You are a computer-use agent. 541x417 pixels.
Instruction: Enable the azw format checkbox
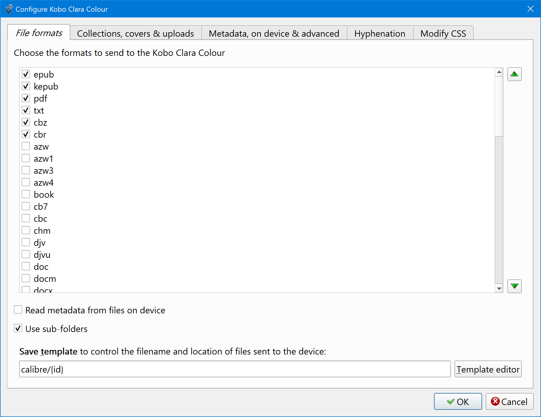[26, 146]
